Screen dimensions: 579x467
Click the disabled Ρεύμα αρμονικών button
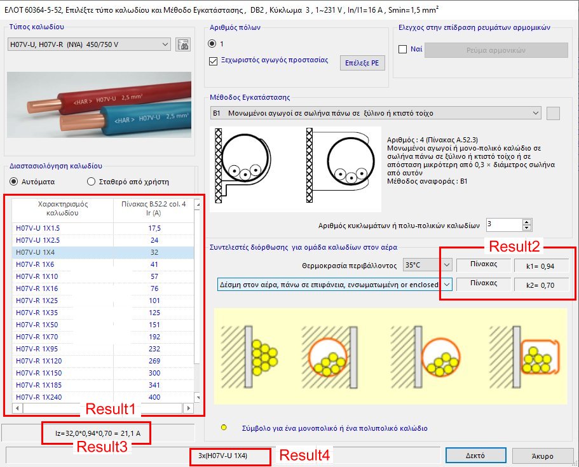[496, 50]
